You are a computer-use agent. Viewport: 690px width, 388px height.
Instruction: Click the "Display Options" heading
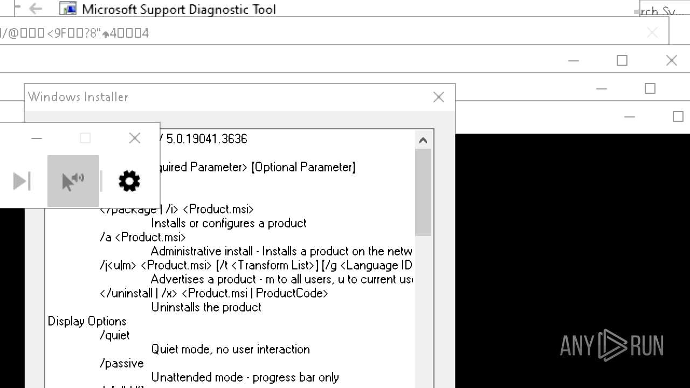[87, 321]
